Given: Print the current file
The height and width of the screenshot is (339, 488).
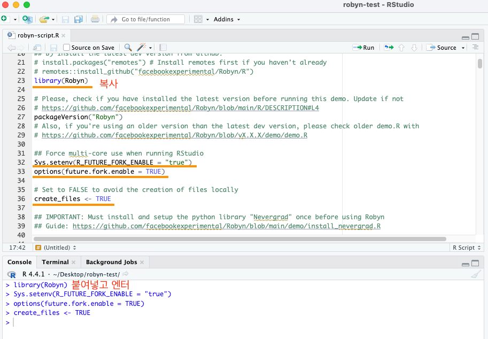Looking at the screenshot, I should coord(95,19).
